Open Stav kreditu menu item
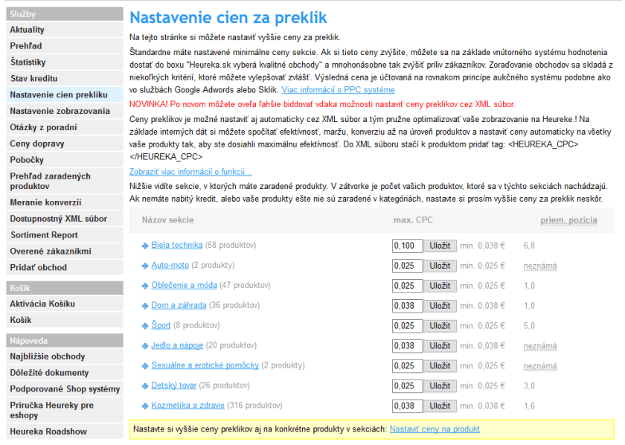 point(65,79)
